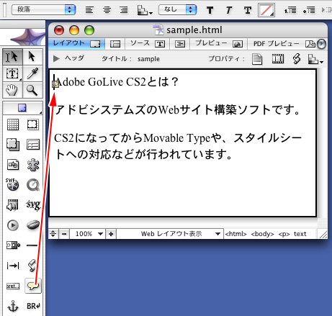Viewport: 332px width, 316px height.
Task: Expand the ヘッダ header section triangle
Action: coord(56,58)
